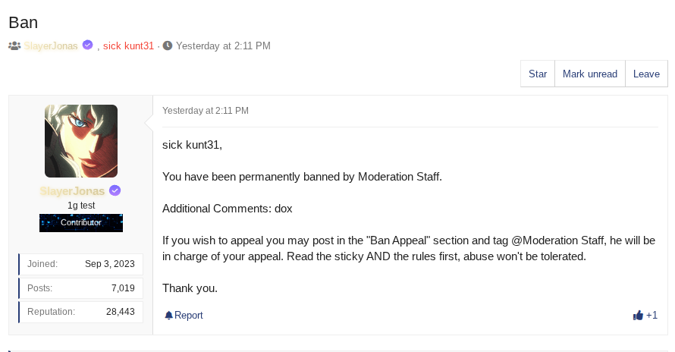Mark the conversation as unread
The image size is (675, 352).
590,74
